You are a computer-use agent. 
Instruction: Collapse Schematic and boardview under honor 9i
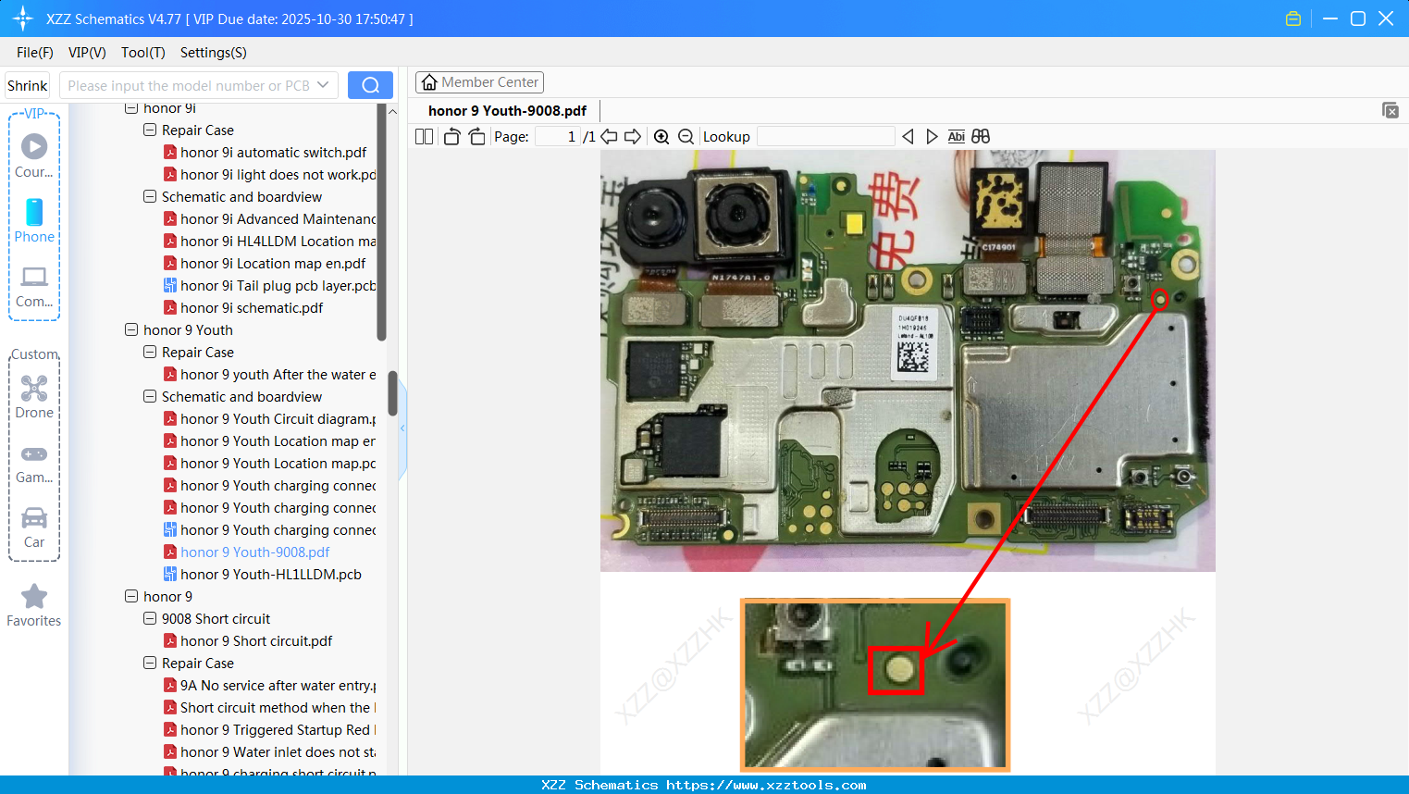pos(150,197)
